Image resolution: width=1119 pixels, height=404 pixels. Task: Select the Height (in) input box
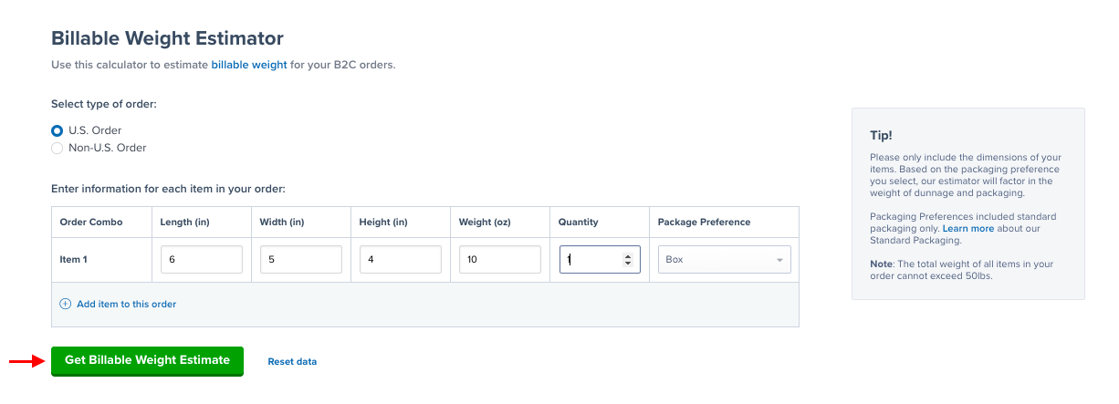point(400,260)
